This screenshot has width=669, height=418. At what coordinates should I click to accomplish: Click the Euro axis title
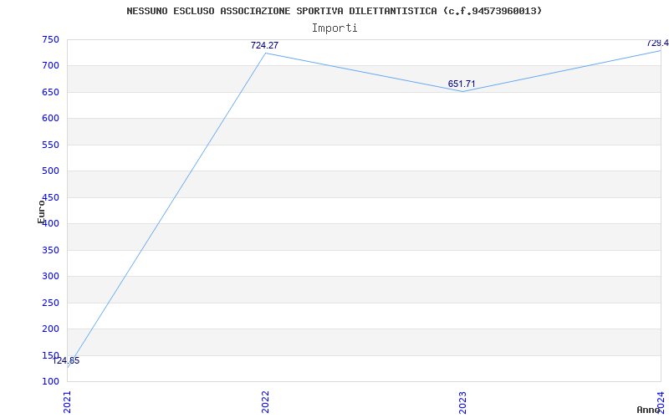pyautogui.click(x=41, y=212)
